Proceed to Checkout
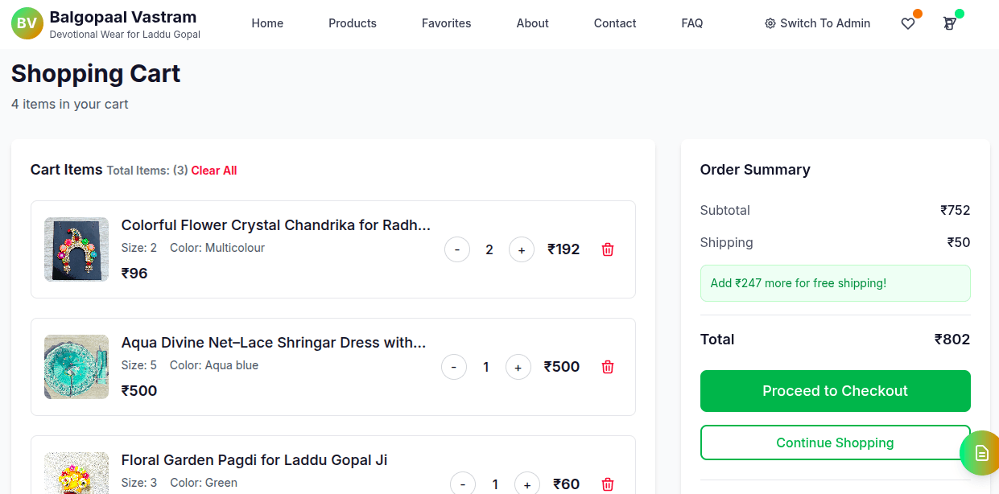 (x=836, y=391)
